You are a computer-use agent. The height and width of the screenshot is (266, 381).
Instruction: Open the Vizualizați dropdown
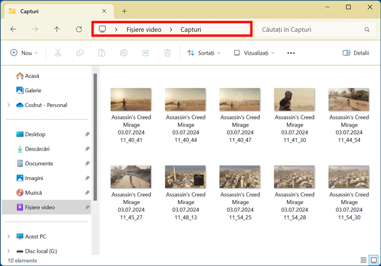tap(254, 53)
